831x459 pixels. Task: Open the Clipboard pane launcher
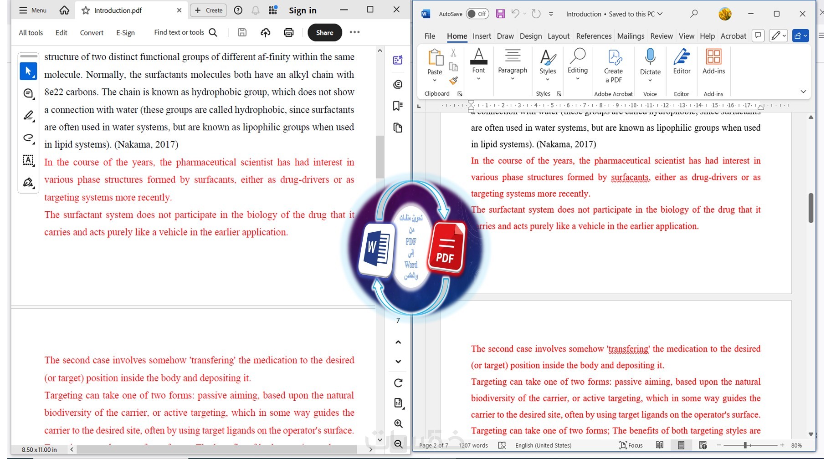[x=460, y=94]
